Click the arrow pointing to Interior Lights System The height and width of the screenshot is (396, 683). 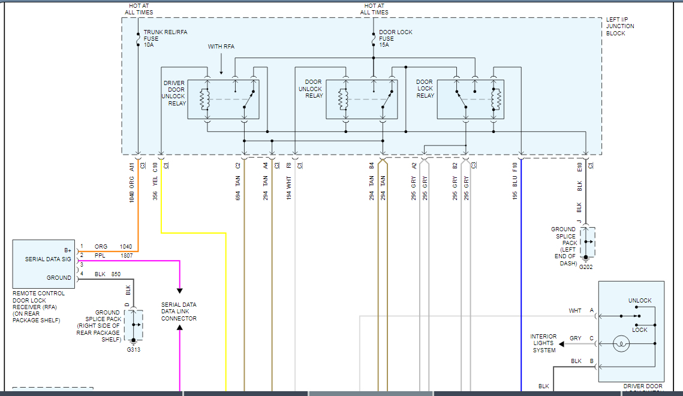(563, 344)
